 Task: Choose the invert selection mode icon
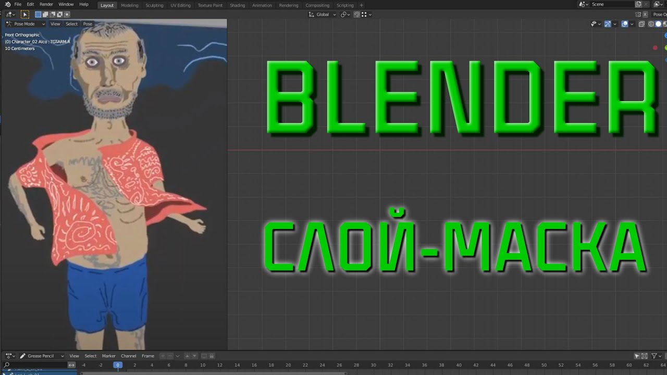pos(59,15)
